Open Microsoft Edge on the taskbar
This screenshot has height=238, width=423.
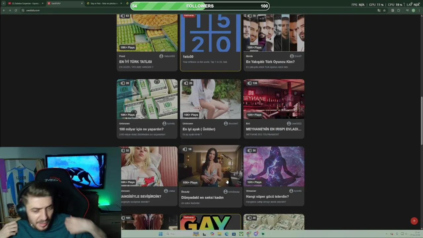pos(226,234)
